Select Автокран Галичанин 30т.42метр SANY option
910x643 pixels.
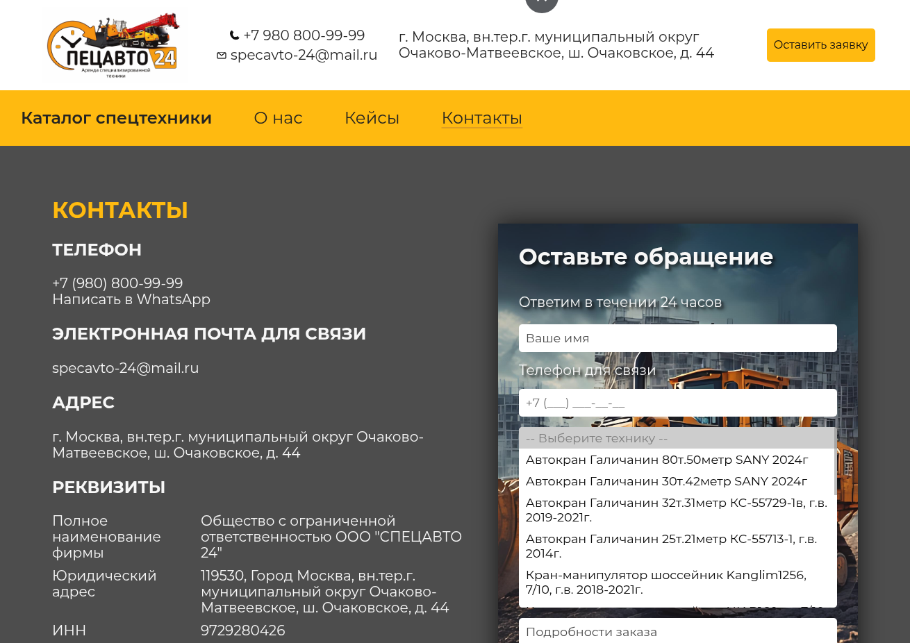tap(667, 481)
